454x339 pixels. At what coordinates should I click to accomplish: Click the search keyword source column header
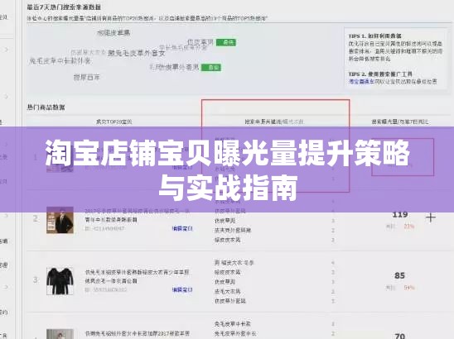(274, 122)
